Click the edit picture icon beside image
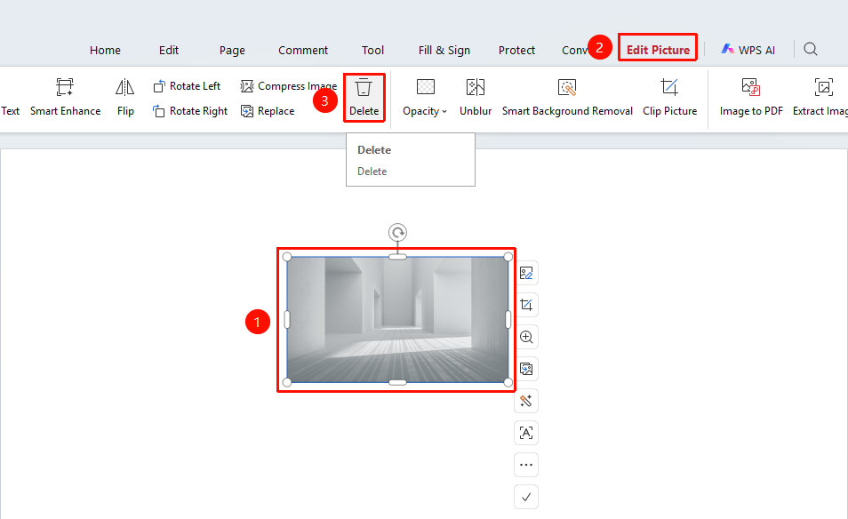848x519 pixels. (x=526, y=273)
